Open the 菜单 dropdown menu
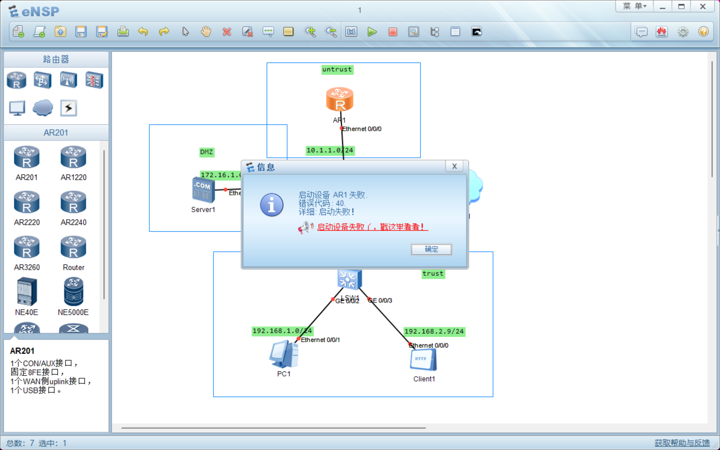The height and width of the screenshot is (450, 720). [x=634, y=6]
